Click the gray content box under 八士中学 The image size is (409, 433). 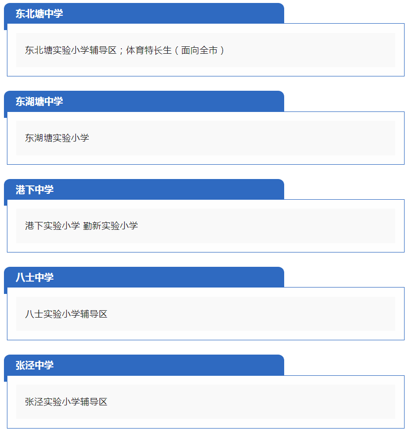[x=206, y=314]
